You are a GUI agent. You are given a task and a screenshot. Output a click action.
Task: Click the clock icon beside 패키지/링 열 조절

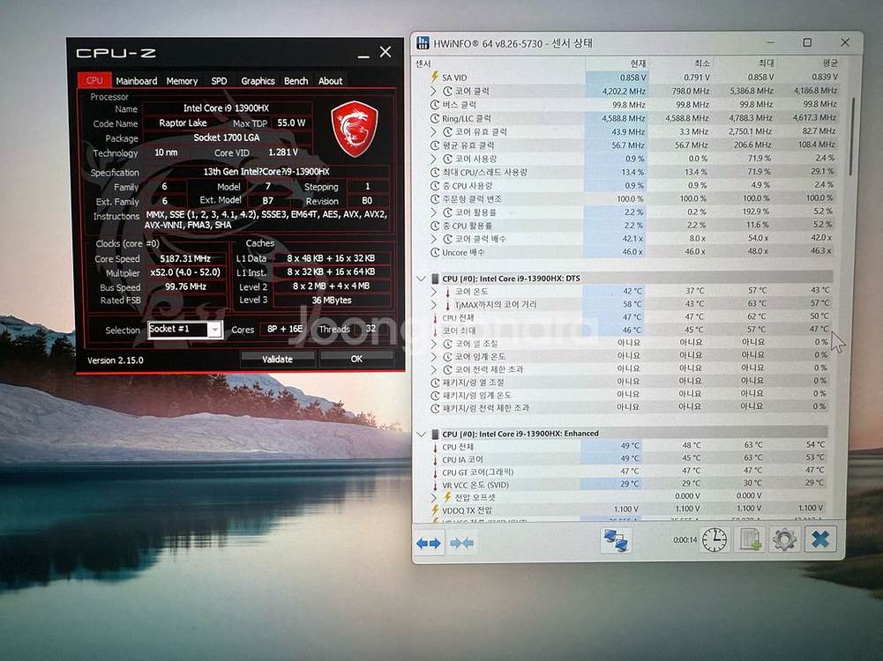pos(435,382)
